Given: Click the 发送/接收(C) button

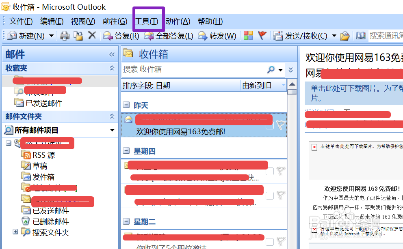Looking at the screenshot, I should click(300, 36).
